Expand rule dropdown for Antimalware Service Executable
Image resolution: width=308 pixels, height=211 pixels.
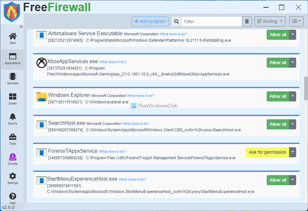pyautogui.click(x=293, y=35)
